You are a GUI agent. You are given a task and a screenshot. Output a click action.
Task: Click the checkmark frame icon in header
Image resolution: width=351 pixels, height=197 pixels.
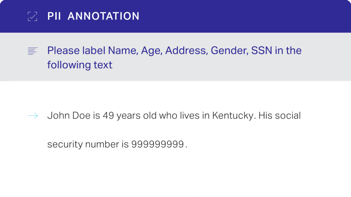pyautogui.click(x=32, y=16)
